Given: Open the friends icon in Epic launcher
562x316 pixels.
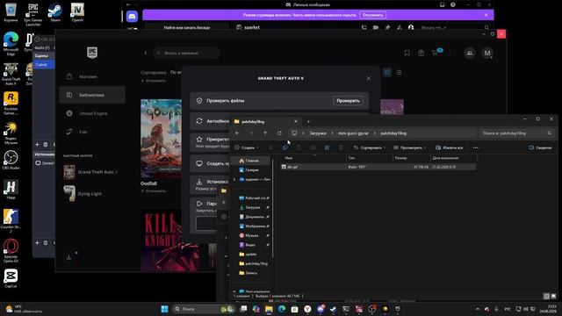Looking at the screenshot, I should [470, 53].
